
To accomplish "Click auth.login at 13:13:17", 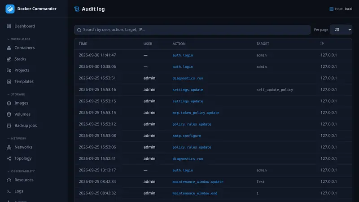I will (183, 170).
